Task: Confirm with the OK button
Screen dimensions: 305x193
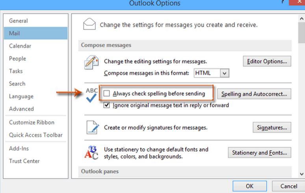Action: [x=249, y=186]
